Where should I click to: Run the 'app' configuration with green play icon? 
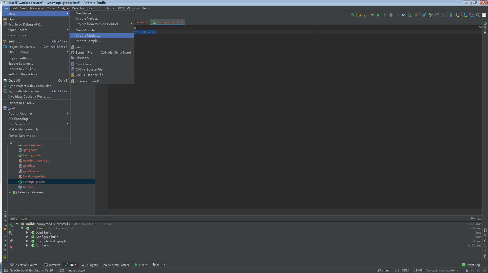click(378, 15)
